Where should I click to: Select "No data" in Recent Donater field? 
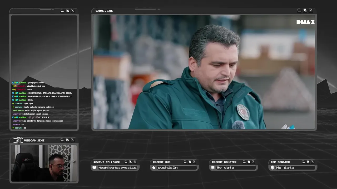click(x=225, y=167)
